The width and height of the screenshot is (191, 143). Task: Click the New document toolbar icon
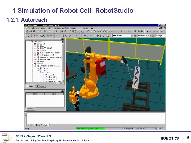(x=27, y=32)
